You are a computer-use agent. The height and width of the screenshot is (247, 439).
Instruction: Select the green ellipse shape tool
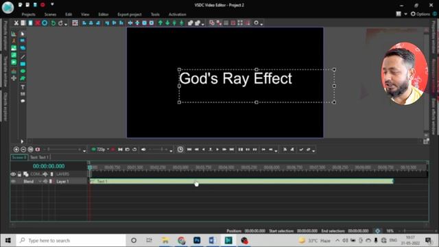pyautogui.click(x=23, y=71)
